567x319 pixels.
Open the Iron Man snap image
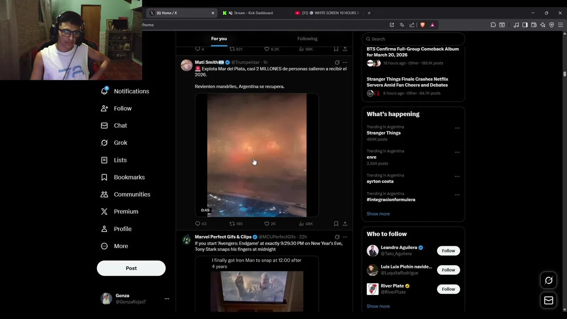(x=257, y=284)
